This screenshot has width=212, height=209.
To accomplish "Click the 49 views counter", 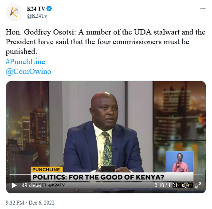I will 31,186.
